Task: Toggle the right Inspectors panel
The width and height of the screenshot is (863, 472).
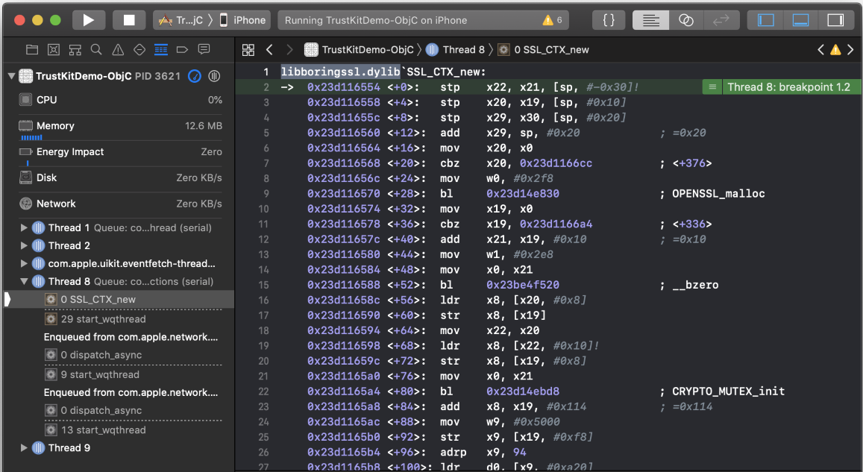Action: 835,20
